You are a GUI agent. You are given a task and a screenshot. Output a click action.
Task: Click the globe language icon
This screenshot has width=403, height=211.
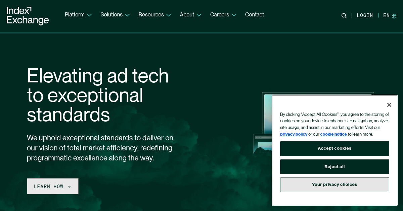pyautogui.click(x=394, y=16)
